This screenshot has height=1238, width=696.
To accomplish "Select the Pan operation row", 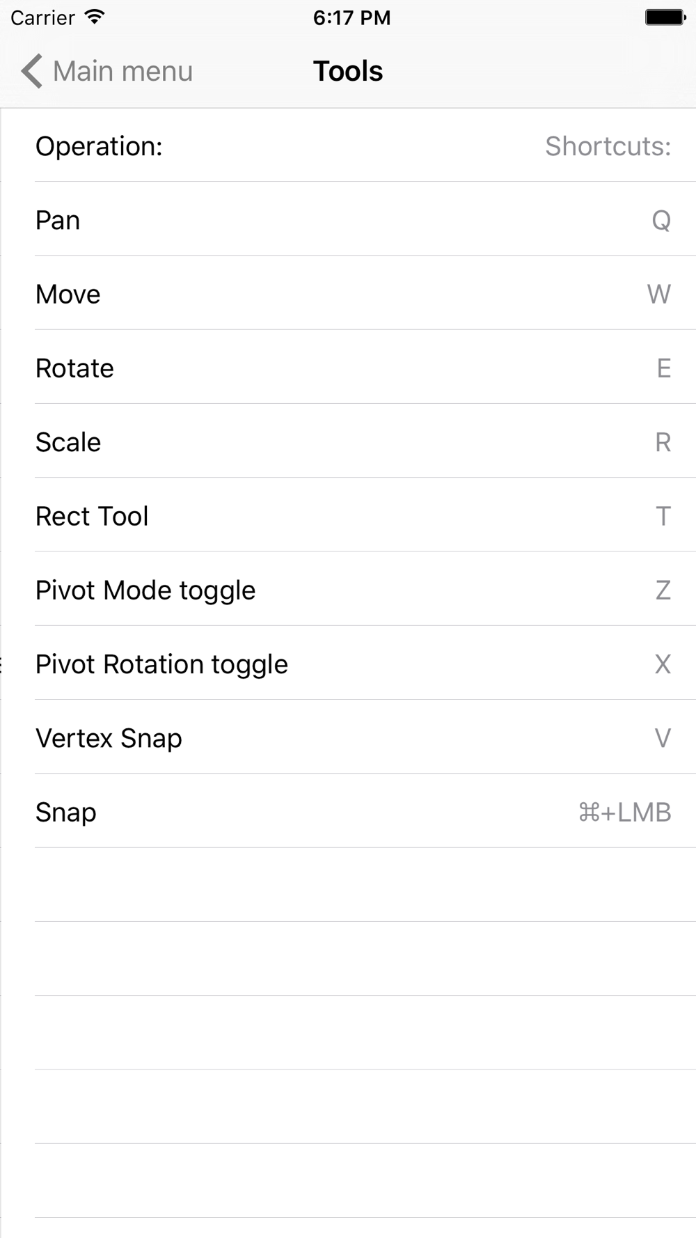I will tap(348, 219).
